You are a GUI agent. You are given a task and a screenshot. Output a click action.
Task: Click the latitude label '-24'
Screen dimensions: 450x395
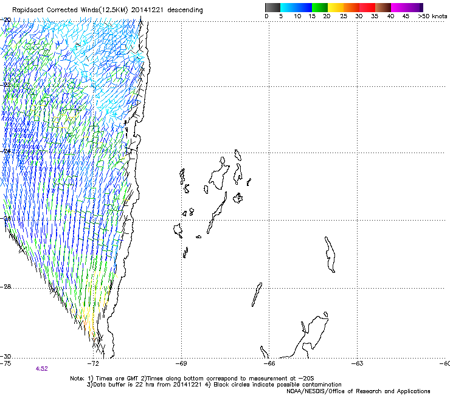[x=5, y=151]
